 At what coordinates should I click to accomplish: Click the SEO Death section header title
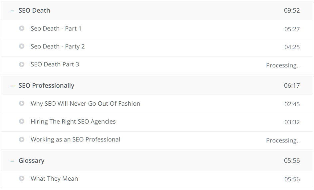pos(34,10)
